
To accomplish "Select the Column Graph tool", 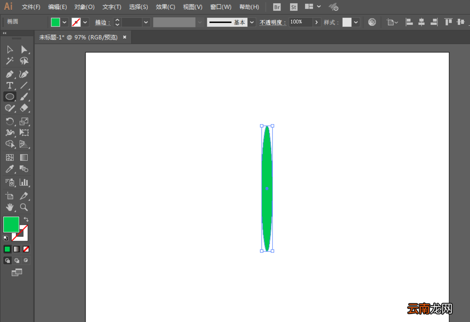I will (24, 182).
